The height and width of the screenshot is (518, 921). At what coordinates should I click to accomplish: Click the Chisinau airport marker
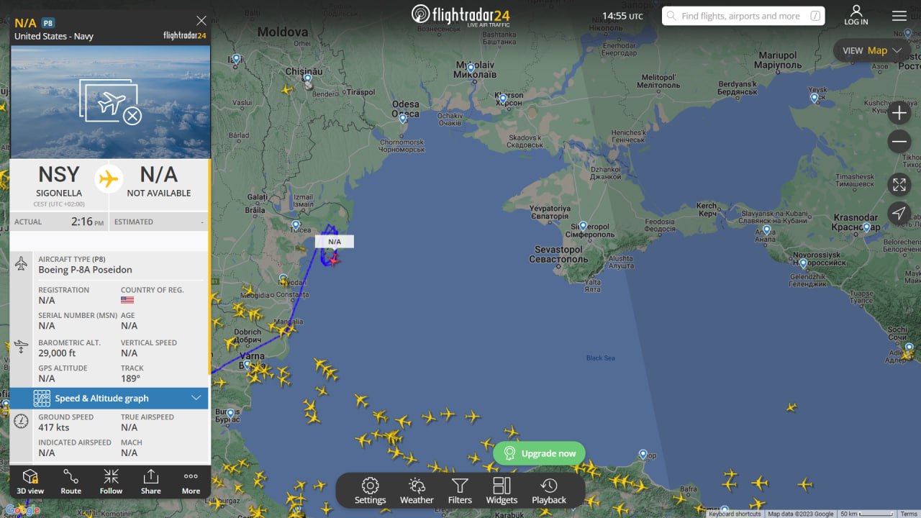click(x=308, y=78)
